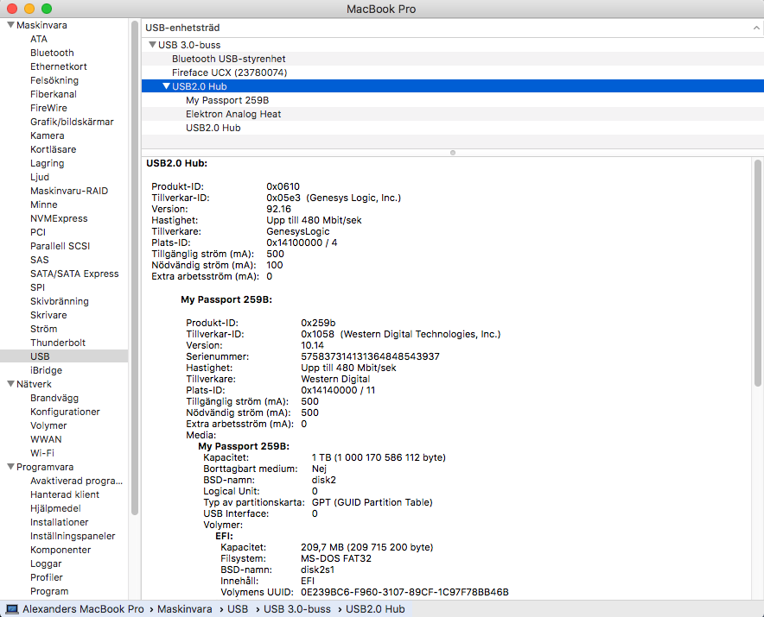The height and width of the screenshot is (617, 764).
Task: Select NVMExpress in the sidebar
Action: click(59, 218)
